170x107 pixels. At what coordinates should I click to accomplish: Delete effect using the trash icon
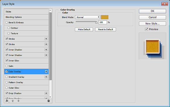[48, 101]
